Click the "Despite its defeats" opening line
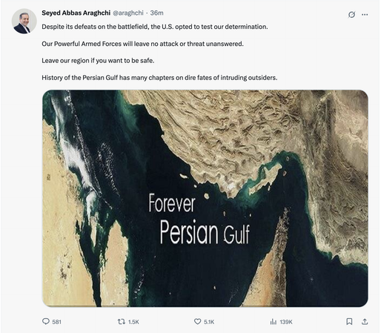Viewport: 381px width, 333px height. [155, 27]
